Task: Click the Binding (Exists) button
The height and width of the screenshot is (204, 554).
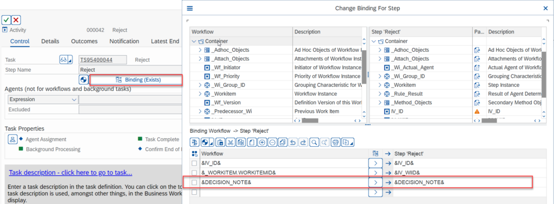Action: click(136, 80)
